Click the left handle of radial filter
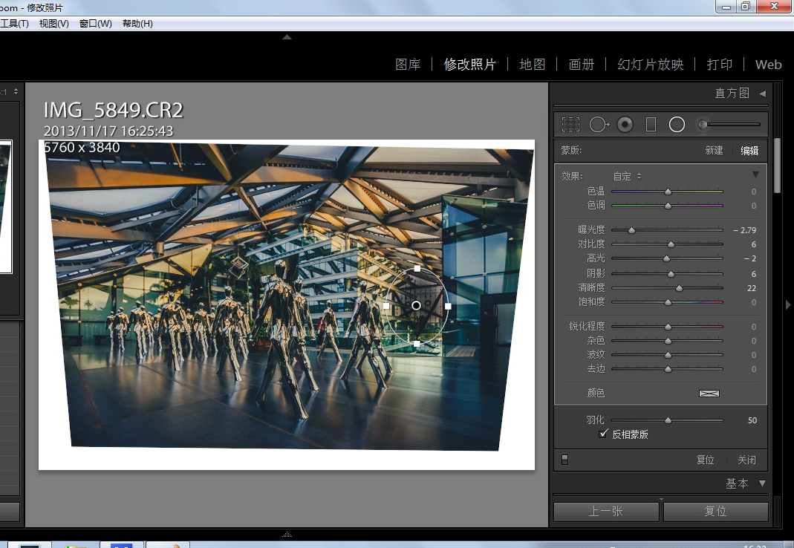Screen dimensions: 794x548 (x=386, y=306)
